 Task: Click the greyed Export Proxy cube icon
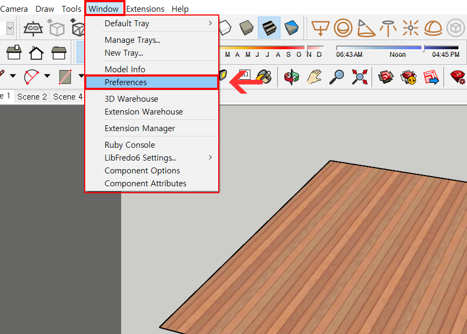pyautogui.click(x=56, y=28)
